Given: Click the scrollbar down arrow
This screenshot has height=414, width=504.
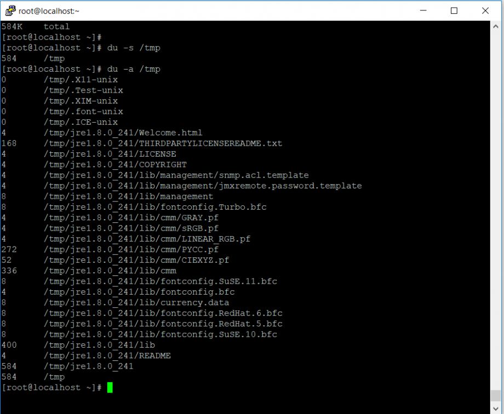Looking at the screenshot, I should click(x=496, y=409).
